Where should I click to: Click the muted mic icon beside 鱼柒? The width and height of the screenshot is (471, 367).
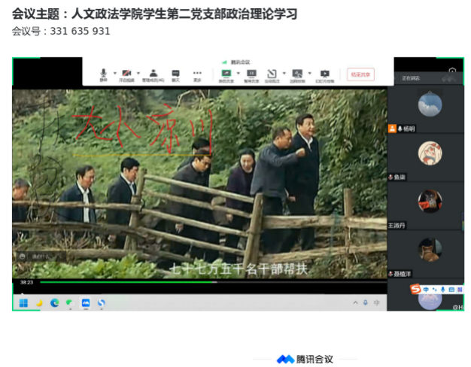[390, 177]
